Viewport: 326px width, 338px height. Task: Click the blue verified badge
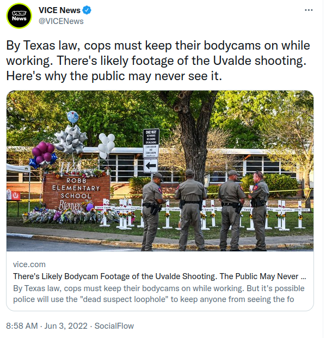coord(87,10)
